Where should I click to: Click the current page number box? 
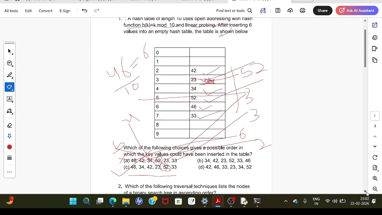375,116
